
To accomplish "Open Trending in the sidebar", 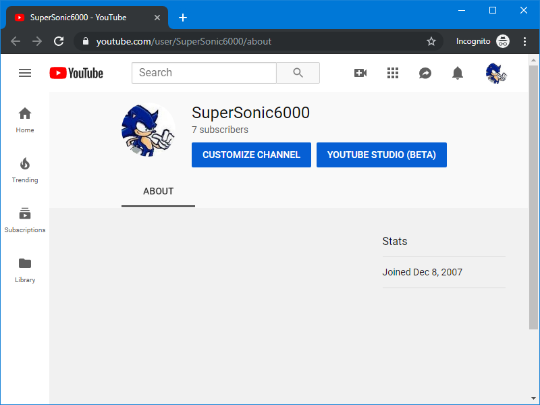I will [25, 170].
